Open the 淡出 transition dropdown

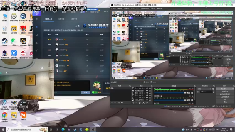(204, 89)
